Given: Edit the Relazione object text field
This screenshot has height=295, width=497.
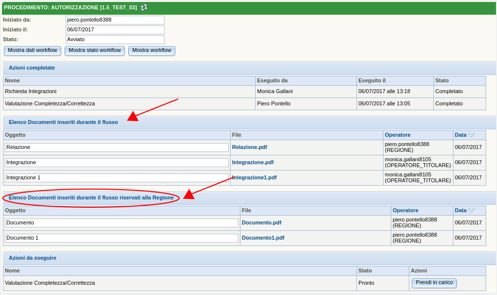Looking at the screenshot, I should [117, 147].
